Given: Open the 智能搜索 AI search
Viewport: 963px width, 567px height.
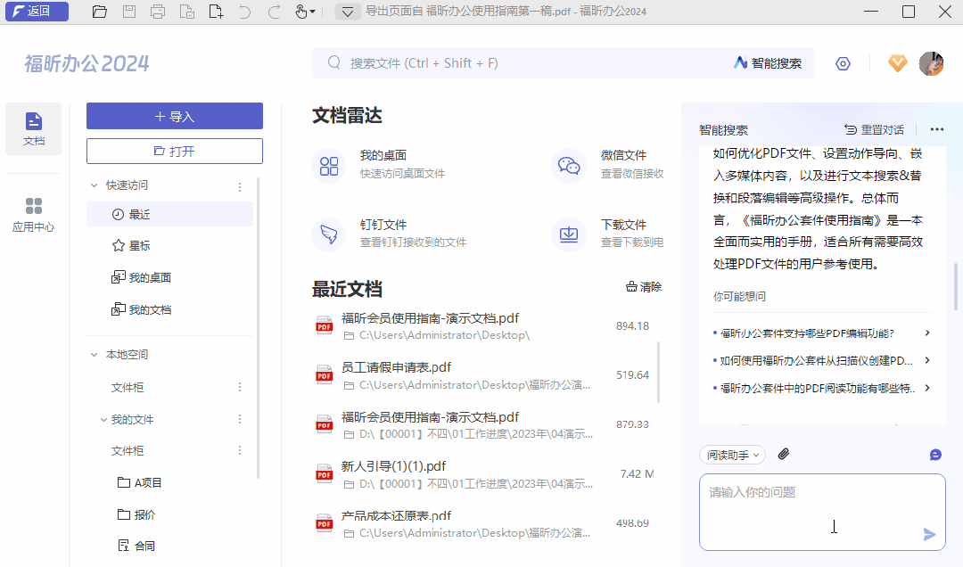Looking at the screenshot, I should coord(767,63).
